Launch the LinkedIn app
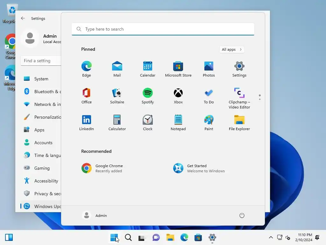This screenshot has width=326, height=245. pyautogui.click(x=87, y=123)
